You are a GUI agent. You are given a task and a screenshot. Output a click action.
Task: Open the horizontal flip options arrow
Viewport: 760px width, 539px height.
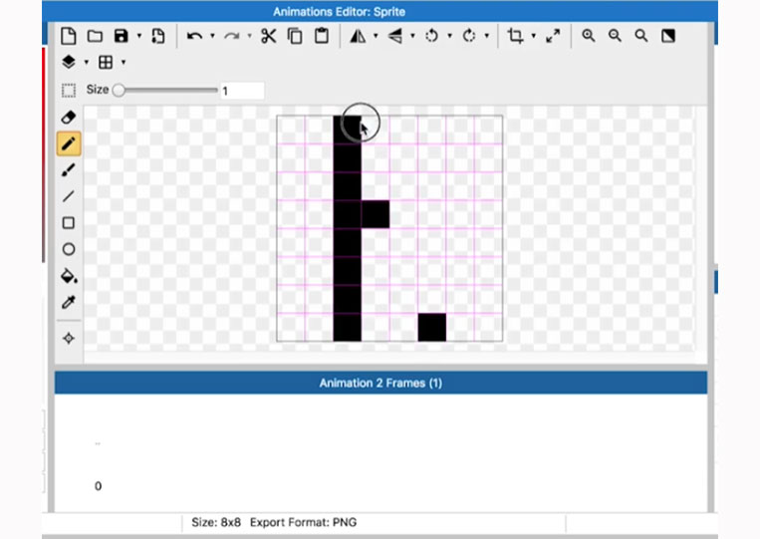(376, 36)
